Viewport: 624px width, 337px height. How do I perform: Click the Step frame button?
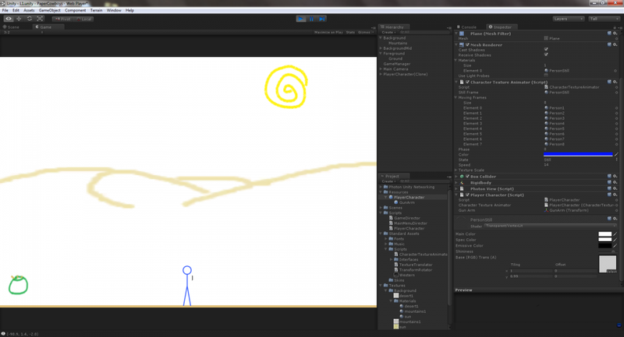point(322,19)
